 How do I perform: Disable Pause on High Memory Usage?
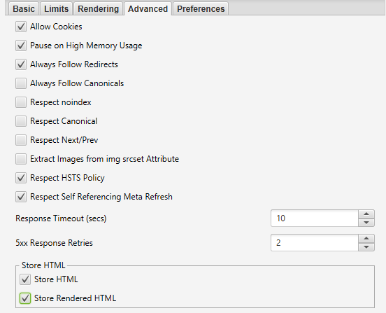coord(21,46)
